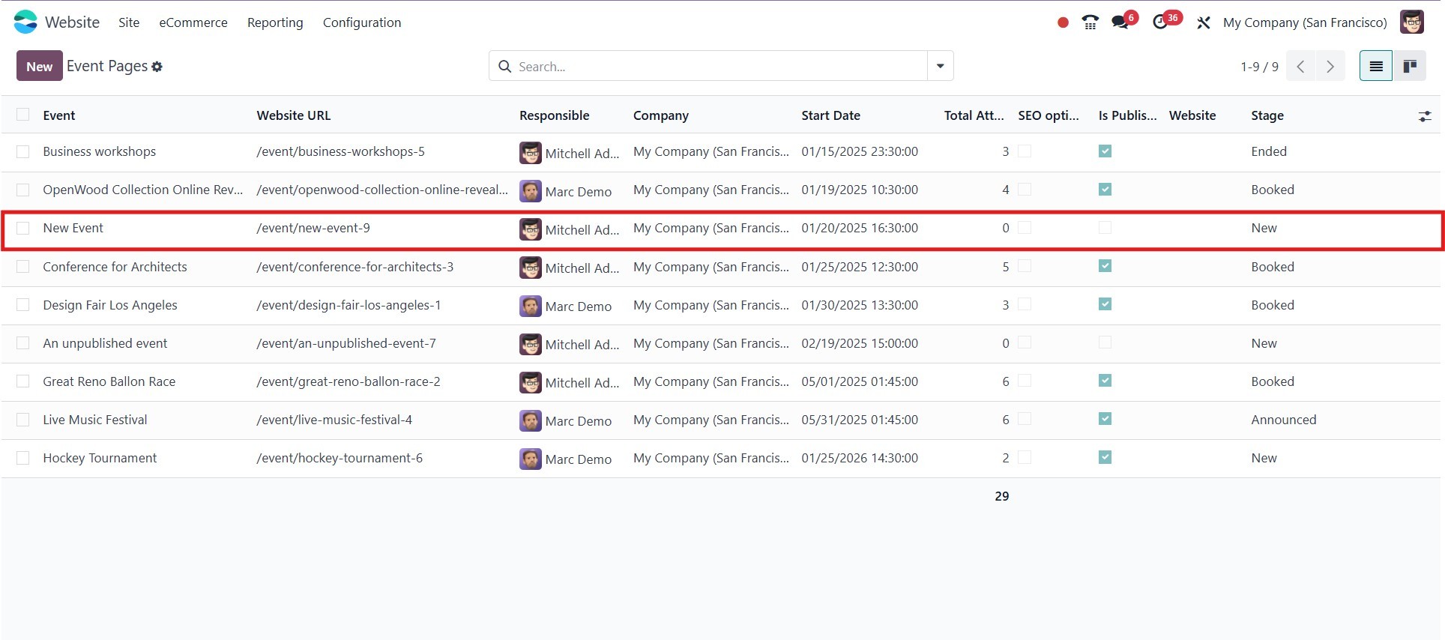The width and height of the screenshot is (1445, 640).
Task: Open the user avatar menu
Action: point(1411,22)
